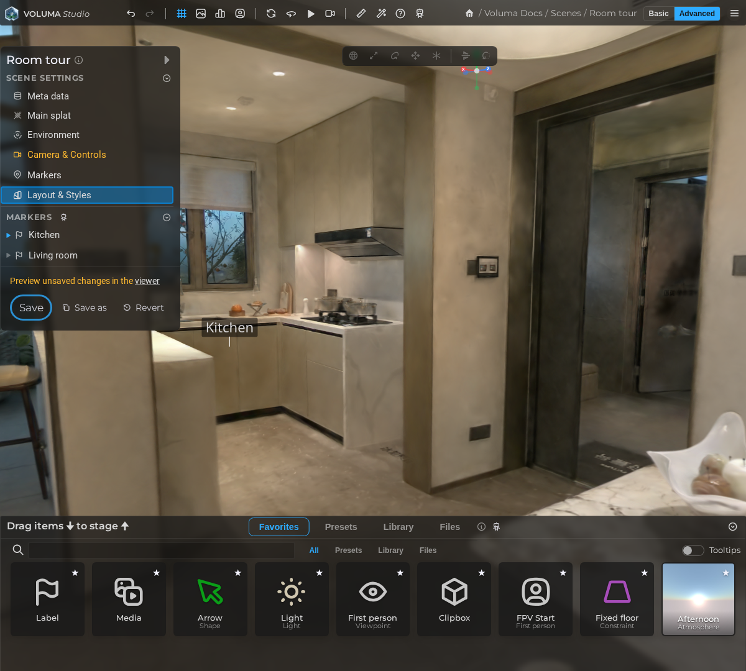746x671 pixels.
Task: Select the rotate gizmo tool
Action: [395, 55]
